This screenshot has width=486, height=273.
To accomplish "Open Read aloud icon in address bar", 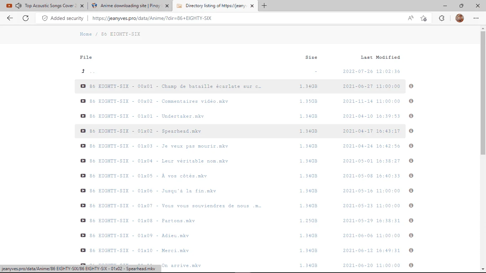I will coord(411,18).
